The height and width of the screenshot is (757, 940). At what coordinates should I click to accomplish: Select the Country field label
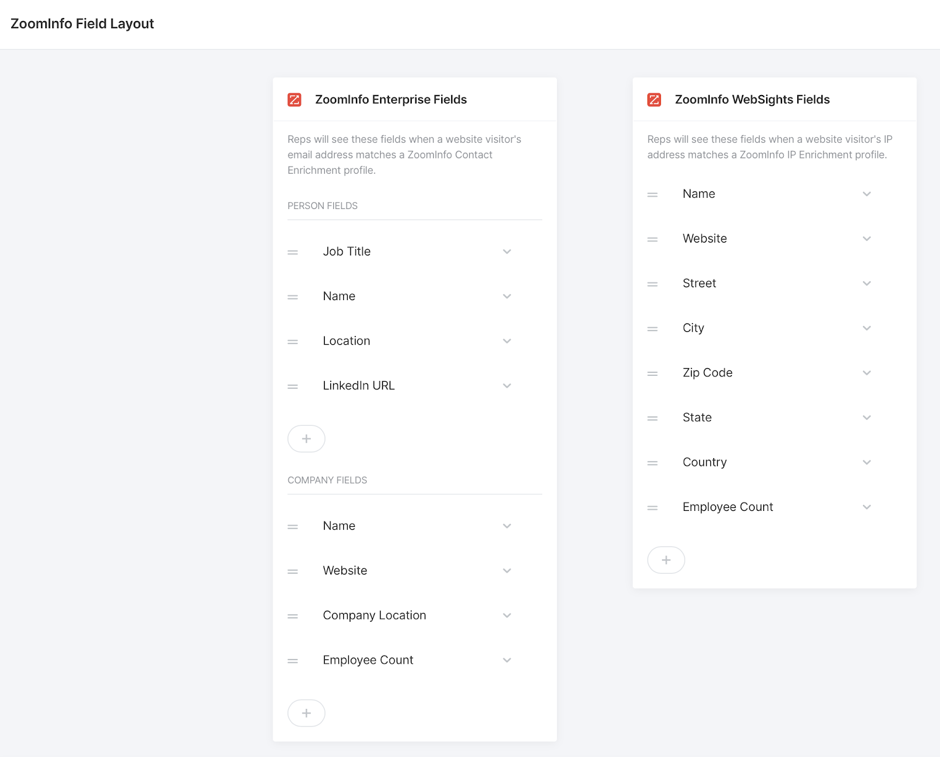pos(704,463)
